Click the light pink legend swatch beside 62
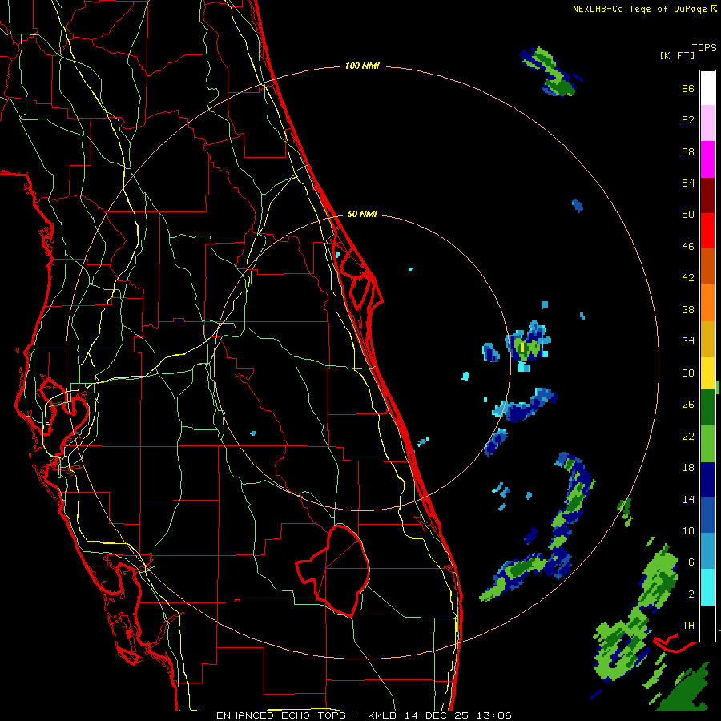Image resolution: width=721 pixels, height=721 pixels. [707, 123]
